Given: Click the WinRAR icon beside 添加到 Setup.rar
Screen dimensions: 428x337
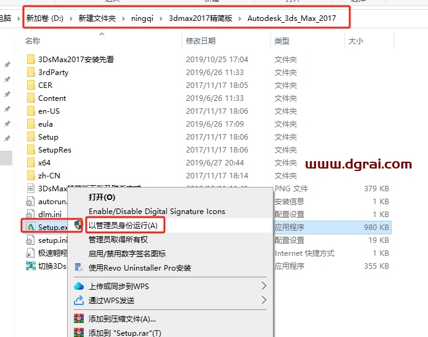Looking at the screenshot, I should click(x=79, y=332).
